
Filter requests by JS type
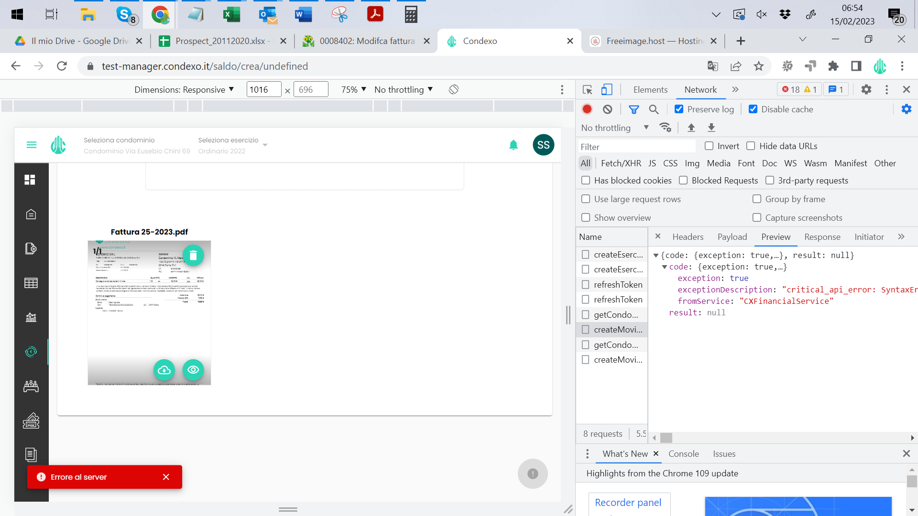(652, 163)
